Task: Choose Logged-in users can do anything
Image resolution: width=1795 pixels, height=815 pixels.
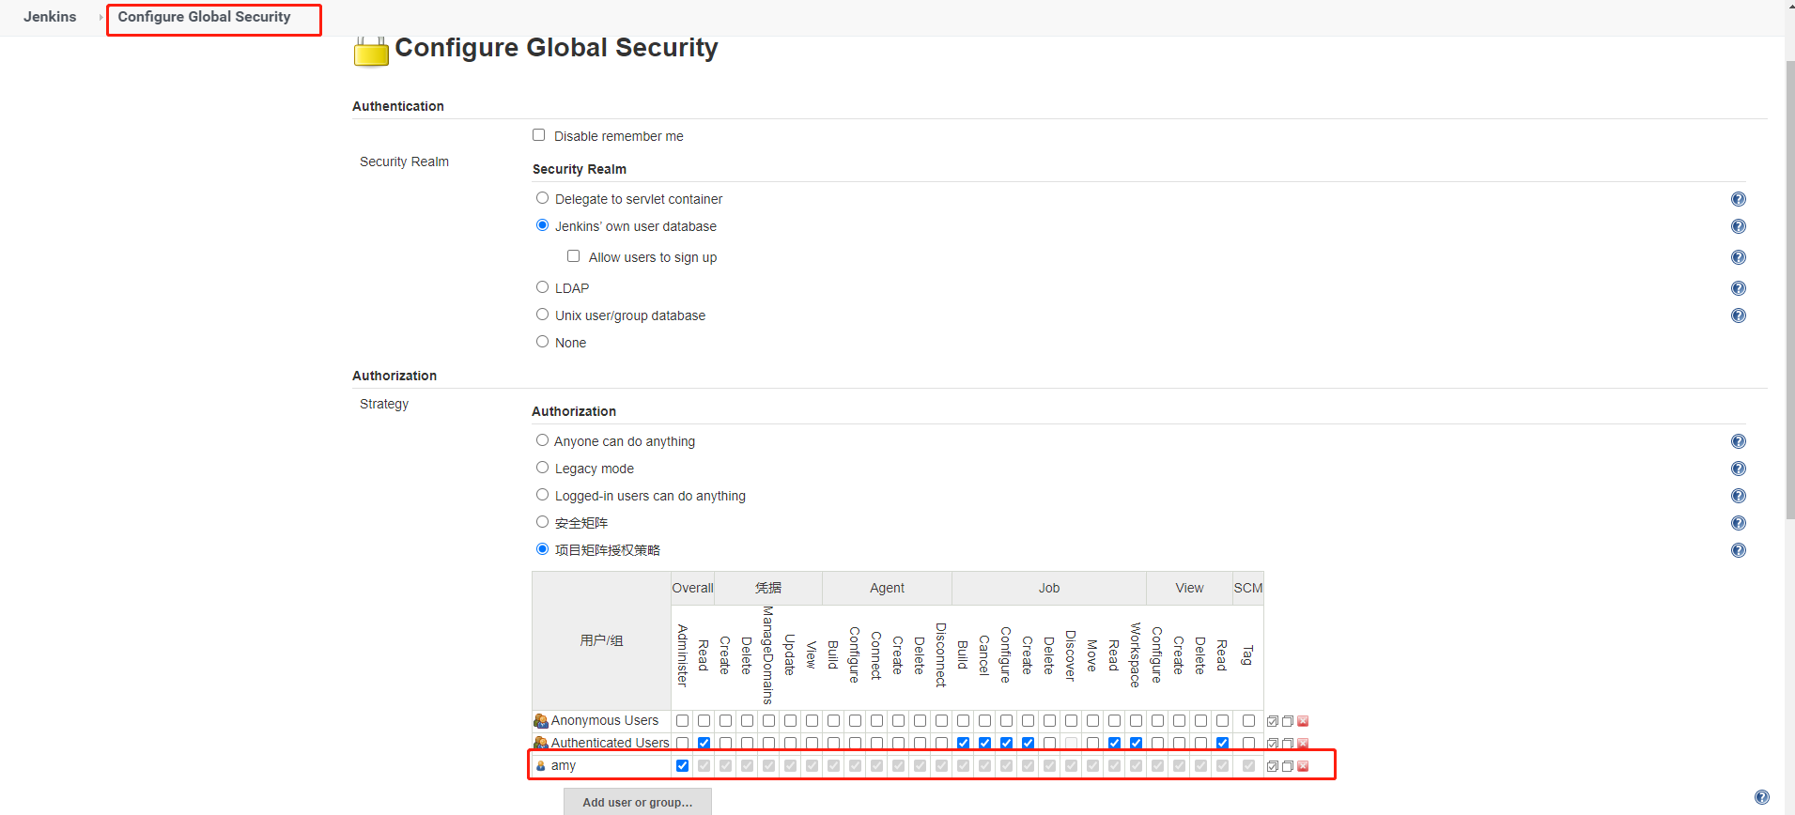Action: pyautogui.click(x=543, y=495)
